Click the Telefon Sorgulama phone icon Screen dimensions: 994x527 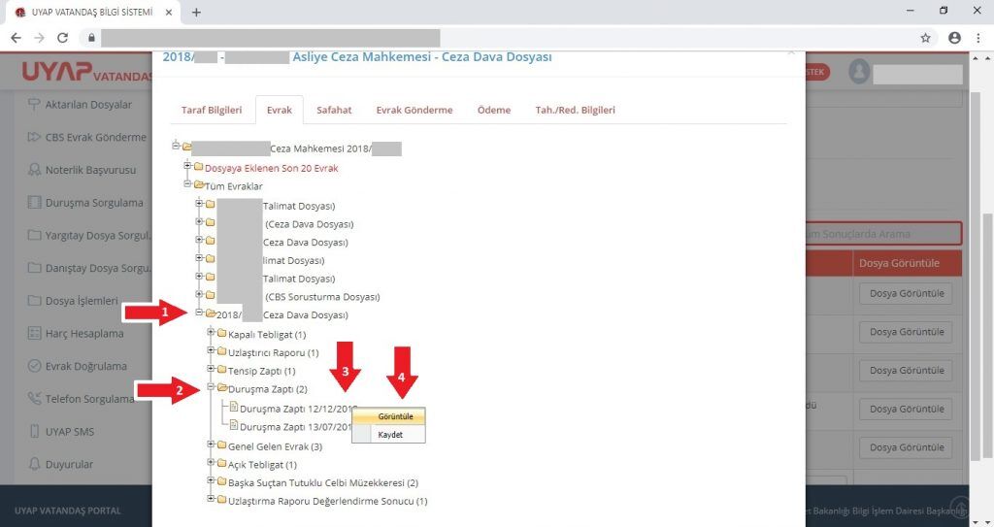(x=35, y=399)
